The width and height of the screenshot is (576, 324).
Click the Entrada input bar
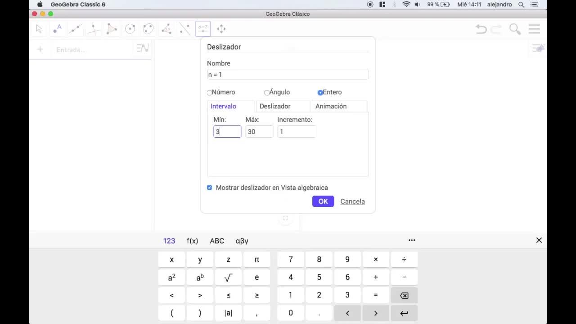[92, 49]
